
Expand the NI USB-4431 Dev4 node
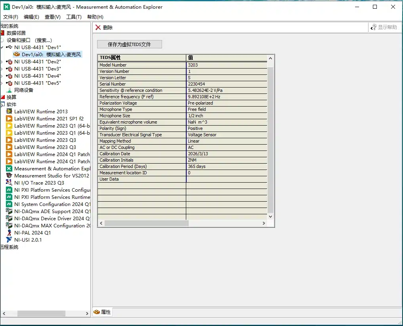[x=2, y=76]
